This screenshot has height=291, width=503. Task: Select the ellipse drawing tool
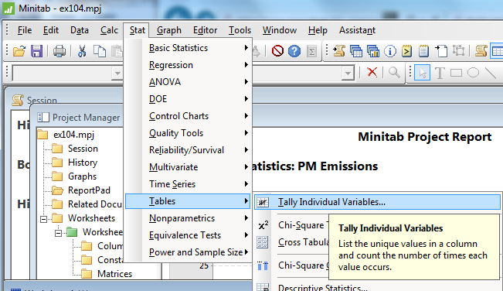(473, 73)
